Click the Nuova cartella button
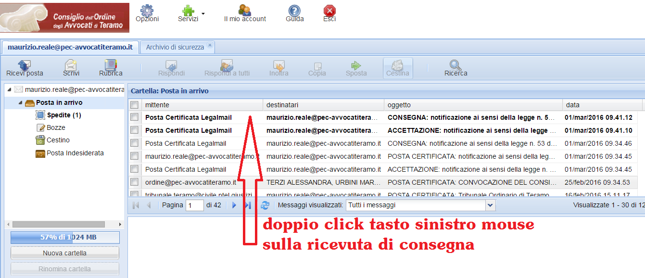 tap(64, 253)
